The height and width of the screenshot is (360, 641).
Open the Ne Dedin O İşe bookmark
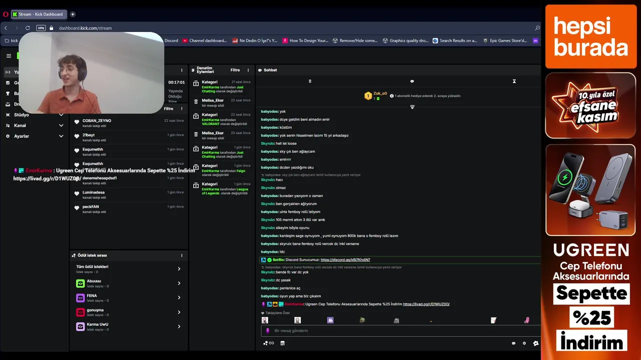coord(255,40)
